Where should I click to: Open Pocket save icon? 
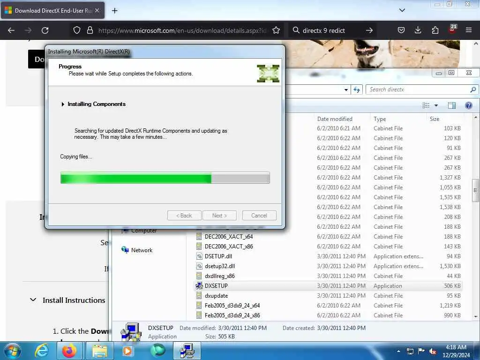[x=401, y=30]
